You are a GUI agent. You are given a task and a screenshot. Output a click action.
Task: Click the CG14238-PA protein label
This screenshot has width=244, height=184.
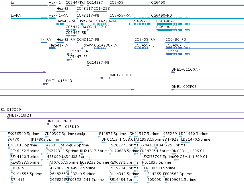click(106, 45)
